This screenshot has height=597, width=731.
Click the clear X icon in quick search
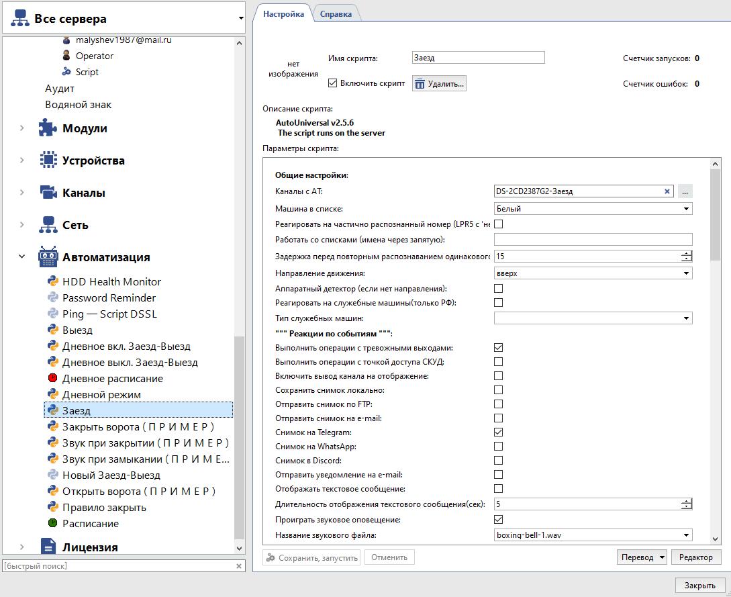tap(239, 566)
